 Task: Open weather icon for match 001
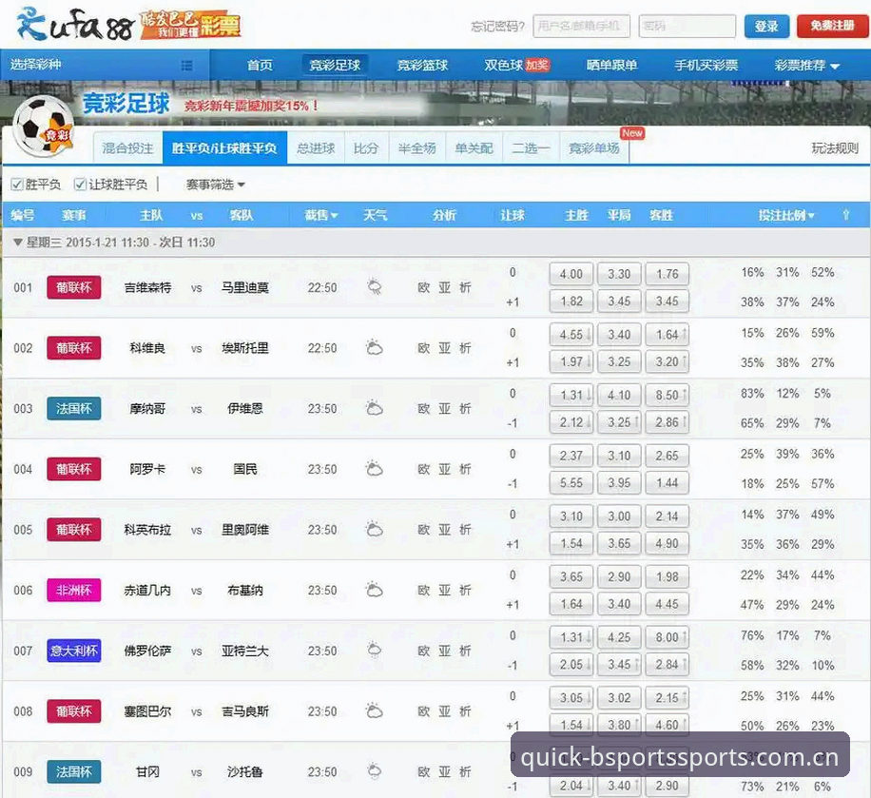[375, 287]
